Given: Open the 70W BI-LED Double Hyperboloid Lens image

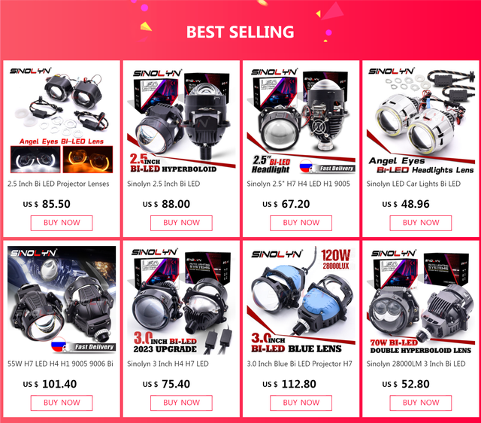Looking at the screenshot, I should 421,300.
